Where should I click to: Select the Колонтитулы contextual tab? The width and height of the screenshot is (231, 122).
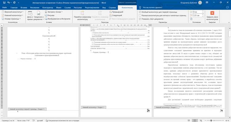pyautogui.click(x=127, y=7)
